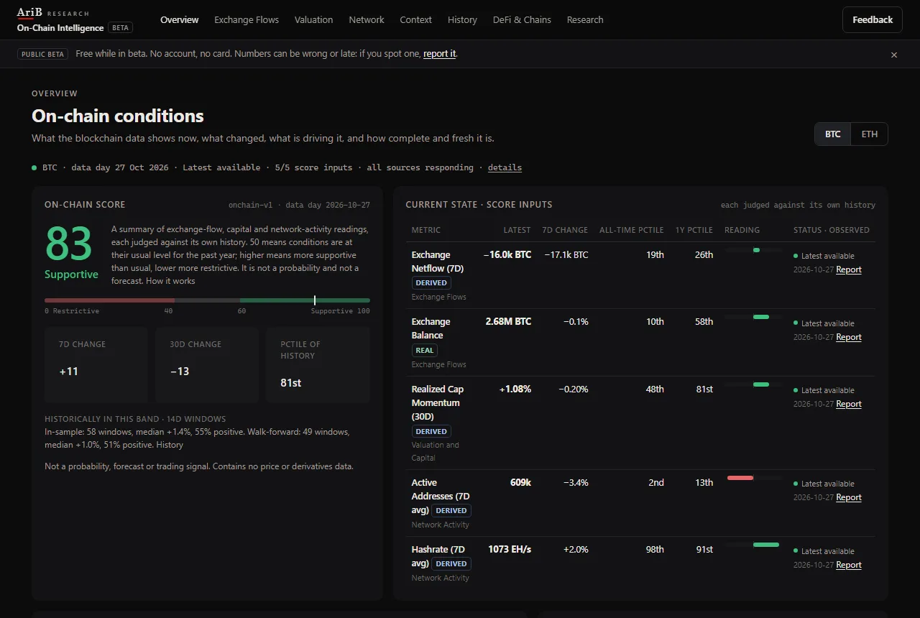Open Report for Exchange Balance row

click(x=848, y=337)
